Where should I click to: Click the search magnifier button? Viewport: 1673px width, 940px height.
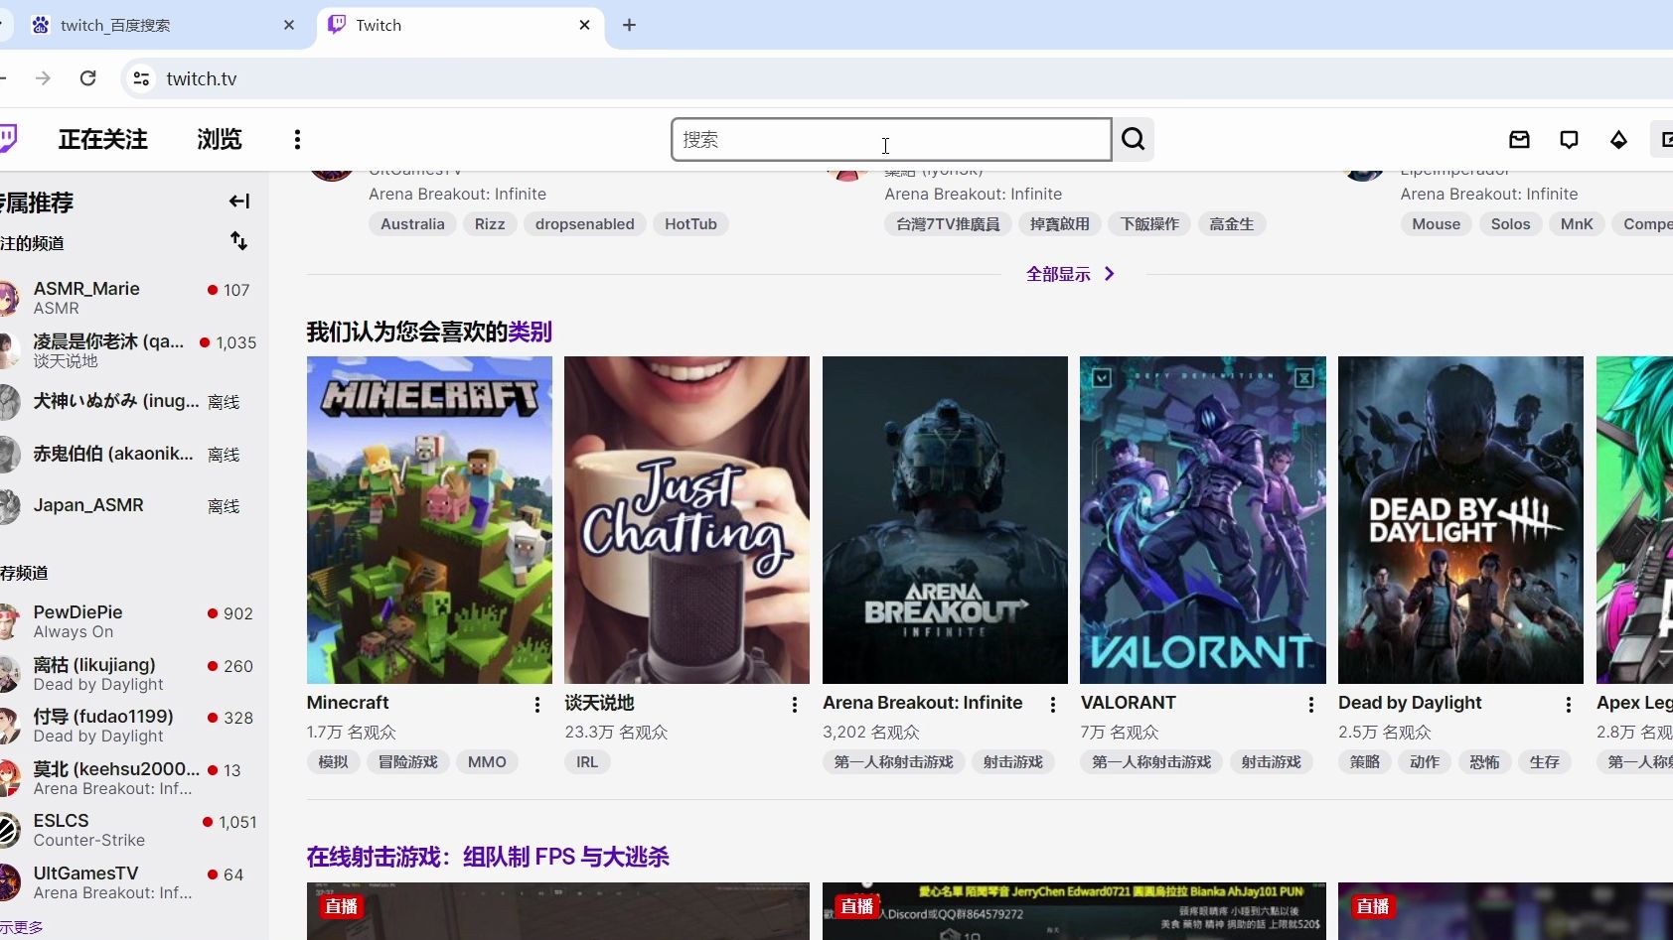(x=1134, y=139)
